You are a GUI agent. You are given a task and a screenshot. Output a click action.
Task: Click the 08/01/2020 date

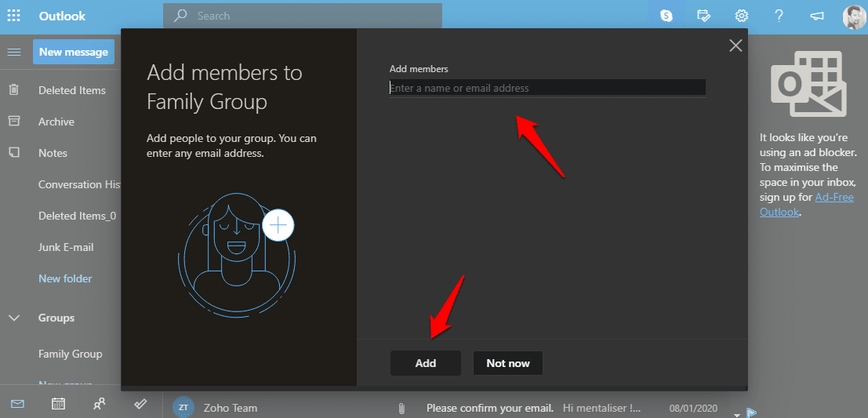[694, 409]
